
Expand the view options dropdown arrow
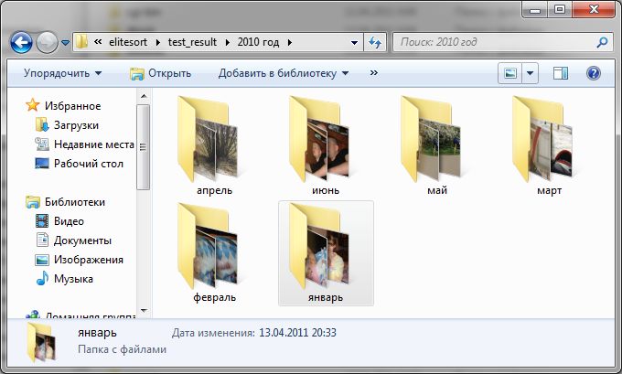[531, 73]
